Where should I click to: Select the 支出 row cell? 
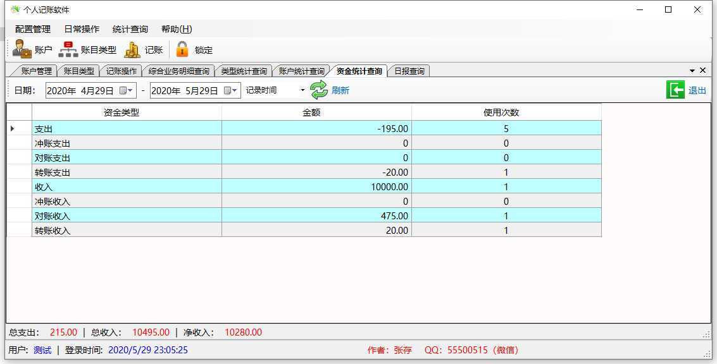coord(127,128)
